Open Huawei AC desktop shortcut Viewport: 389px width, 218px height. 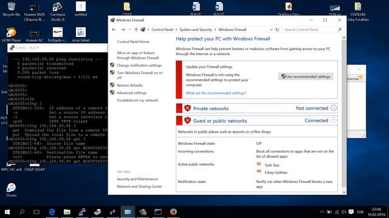[34, 35]
